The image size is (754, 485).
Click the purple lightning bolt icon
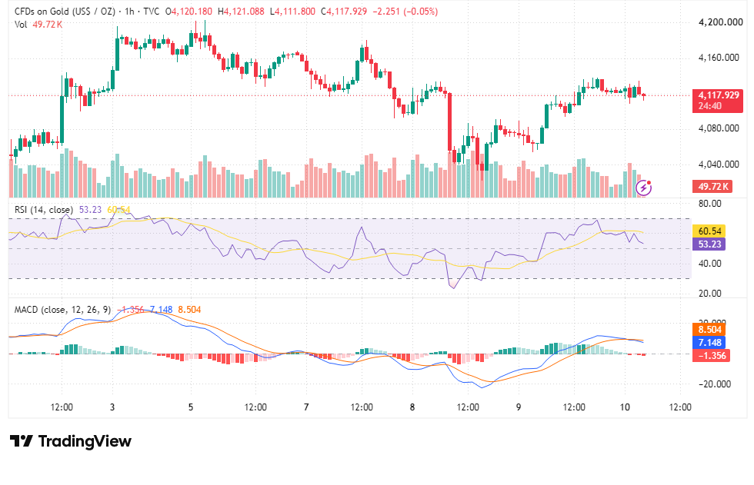pos(643,188)
